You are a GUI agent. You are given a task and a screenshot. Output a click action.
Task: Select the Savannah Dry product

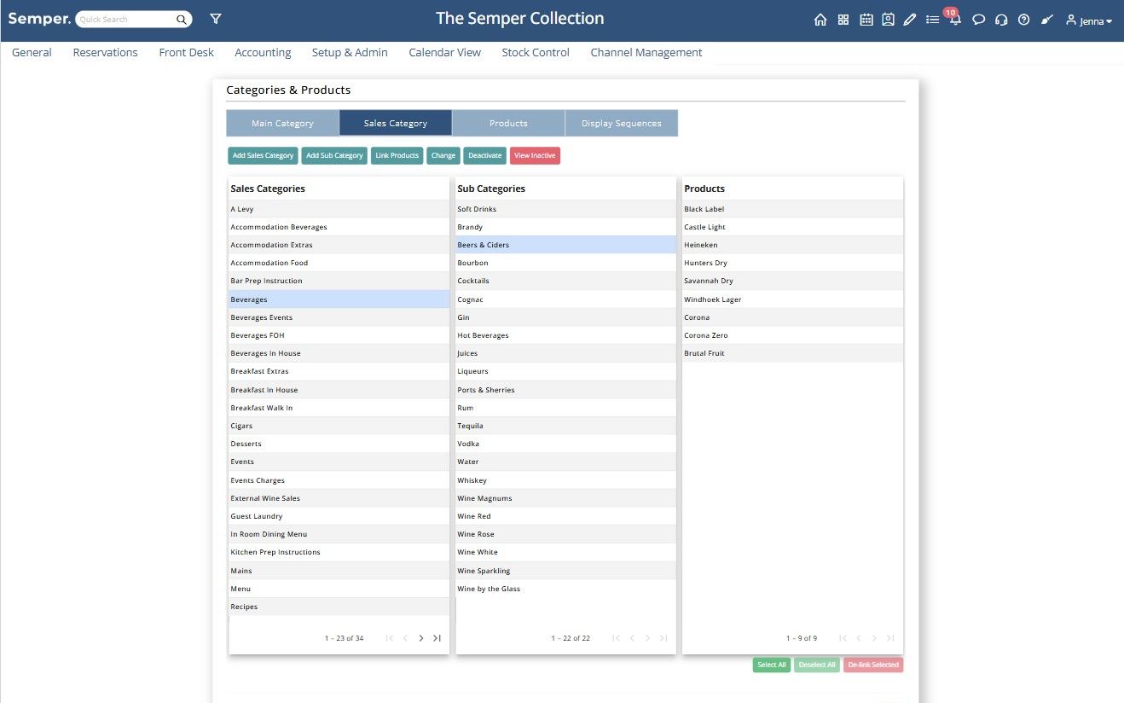793,281
